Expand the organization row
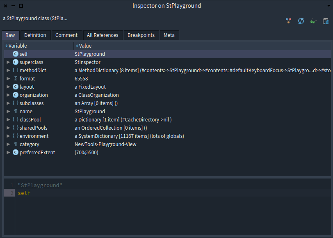The image size is (333, 238). coord(8,95)
